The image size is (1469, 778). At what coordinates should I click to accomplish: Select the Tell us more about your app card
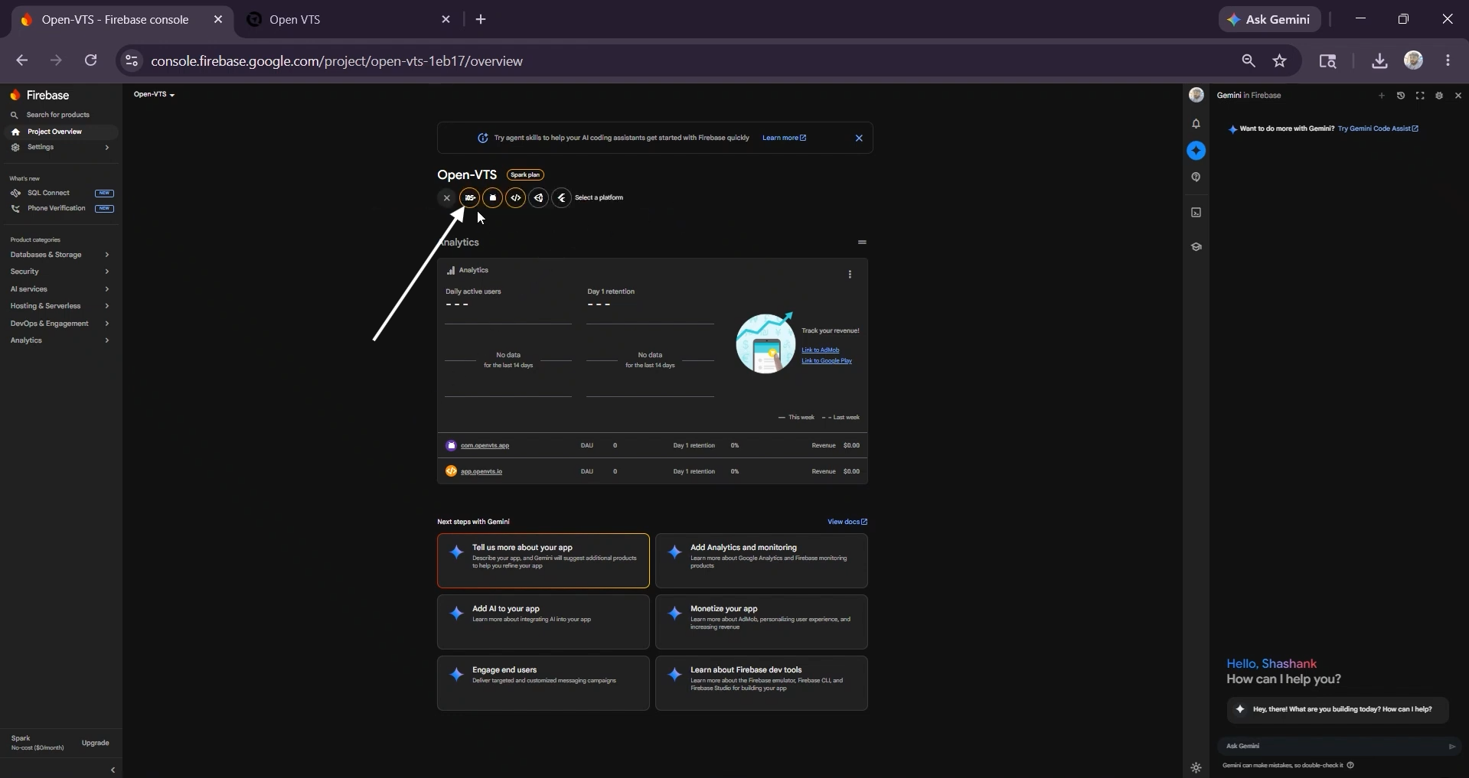pyautogui.click(x=544, y=561)
